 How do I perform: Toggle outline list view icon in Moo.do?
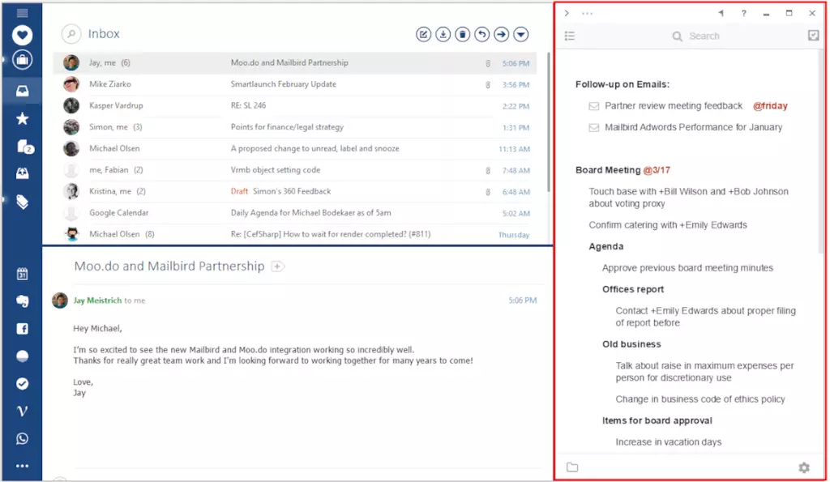tap(570, 36)
